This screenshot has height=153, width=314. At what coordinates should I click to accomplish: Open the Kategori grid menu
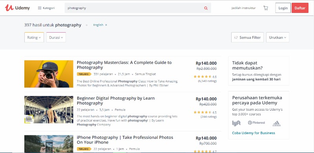[46, 8]
